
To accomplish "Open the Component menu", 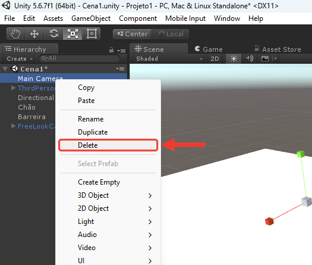I will (x=138, y=18).
